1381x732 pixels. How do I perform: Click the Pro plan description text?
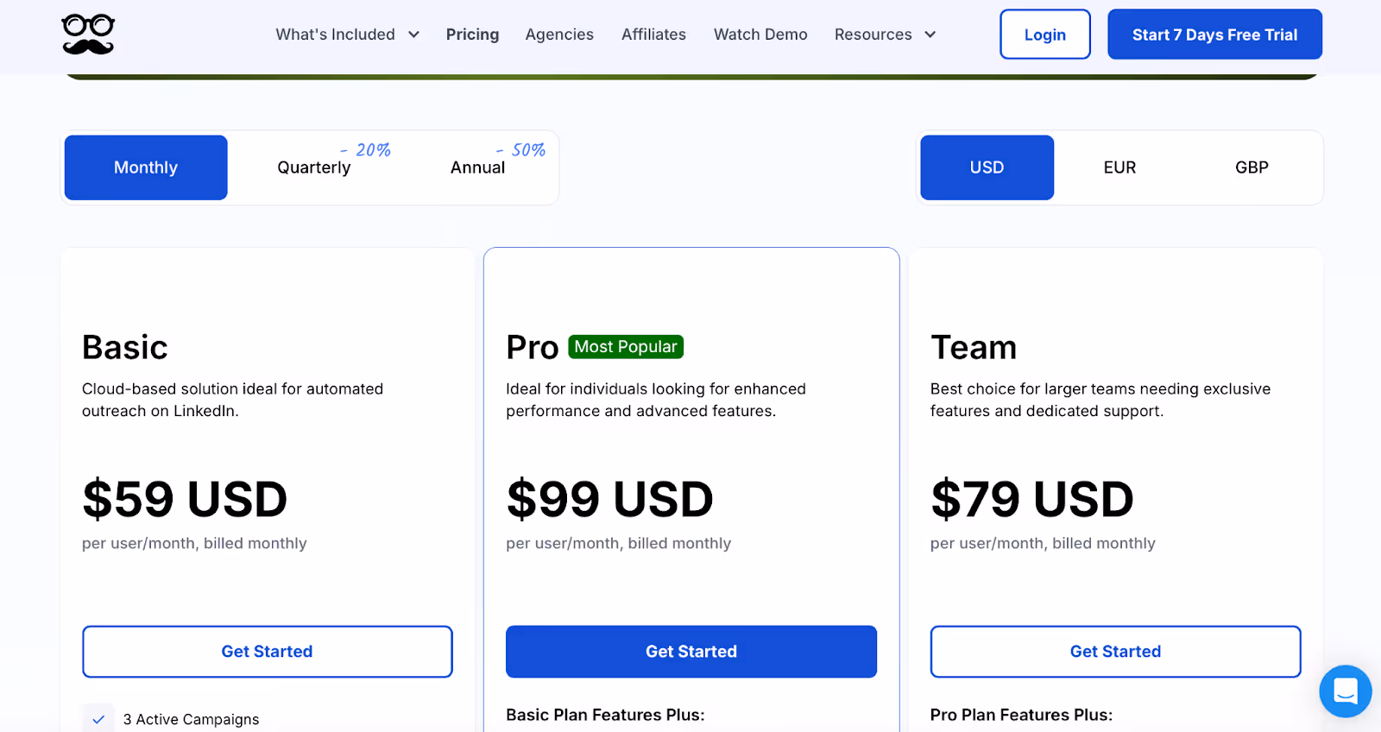coord(656,400)
